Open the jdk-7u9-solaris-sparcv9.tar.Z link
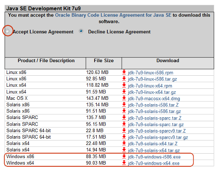Screen dimensions: 219x172 pyautogui.click(x=157, y=131)
